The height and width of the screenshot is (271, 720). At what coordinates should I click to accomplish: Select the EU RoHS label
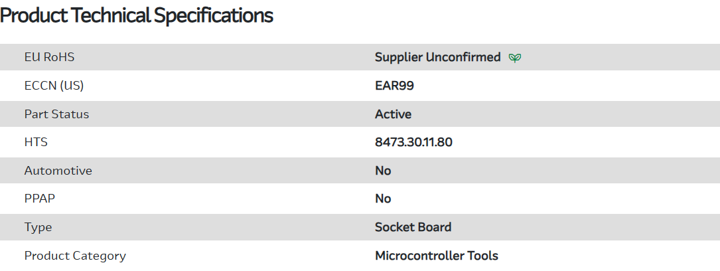pyautogui.click(x=49, y=57)
